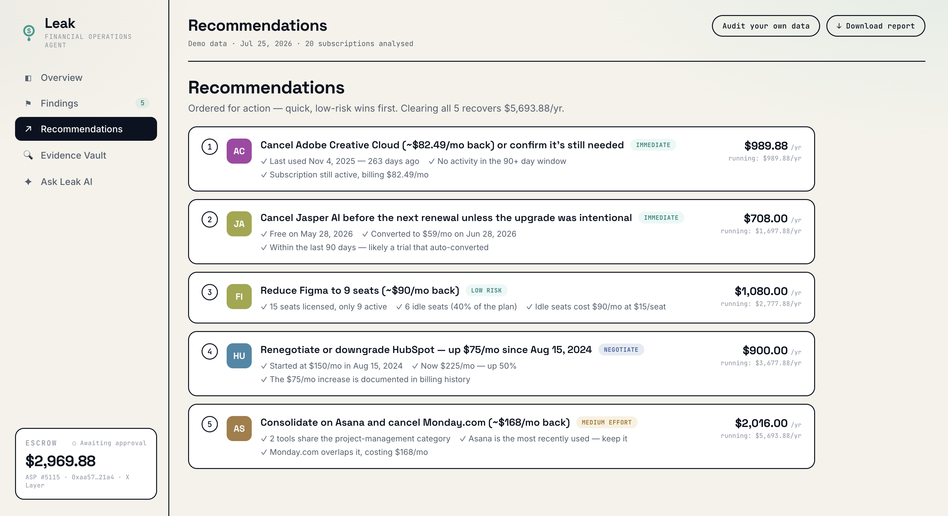The height and width of the screenshot is (516, 948).
Task: Click the NEGOTIATE tag on HubSpot
Action: pos(621,350)
